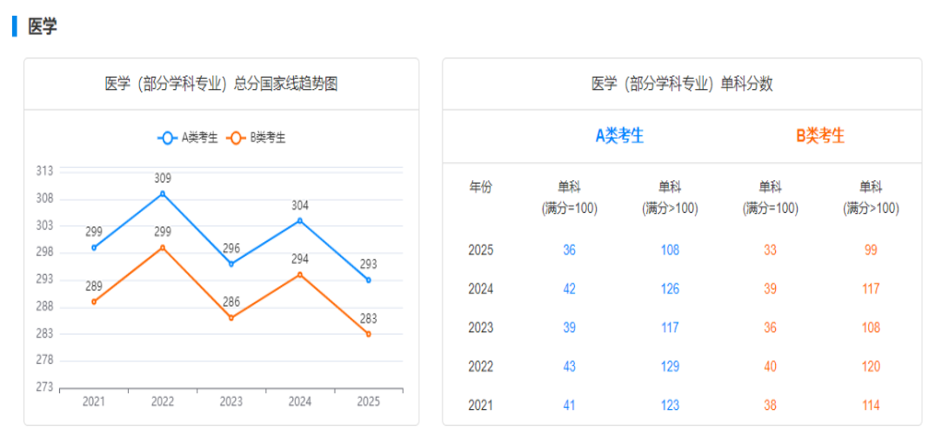Click the orange 2024 data point labeled 294
Image resolution: width=940 pixels, height=440 pixels.
(x=300, y=275)
